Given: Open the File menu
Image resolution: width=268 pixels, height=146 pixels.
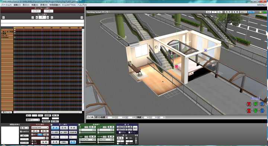Looking at the screenshot, I should 6,5.
